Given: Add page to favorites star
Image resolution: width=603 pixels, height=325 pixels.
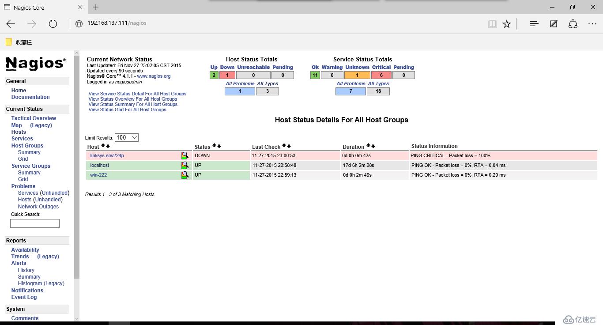Looking at the screenshot, I should tap(507, 24).
